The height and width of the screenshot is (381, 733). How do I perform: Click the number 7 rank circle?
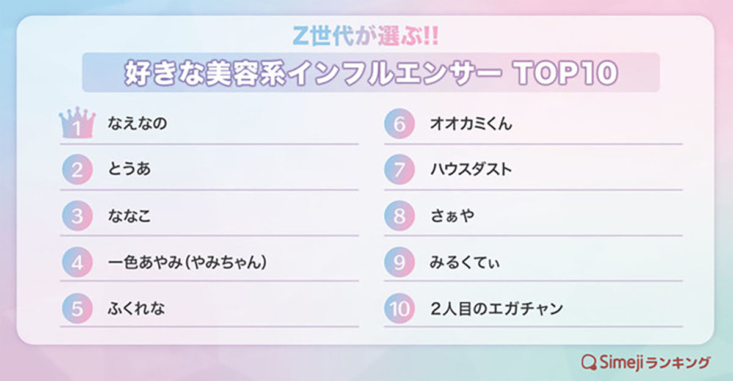(x=399, y=170)
